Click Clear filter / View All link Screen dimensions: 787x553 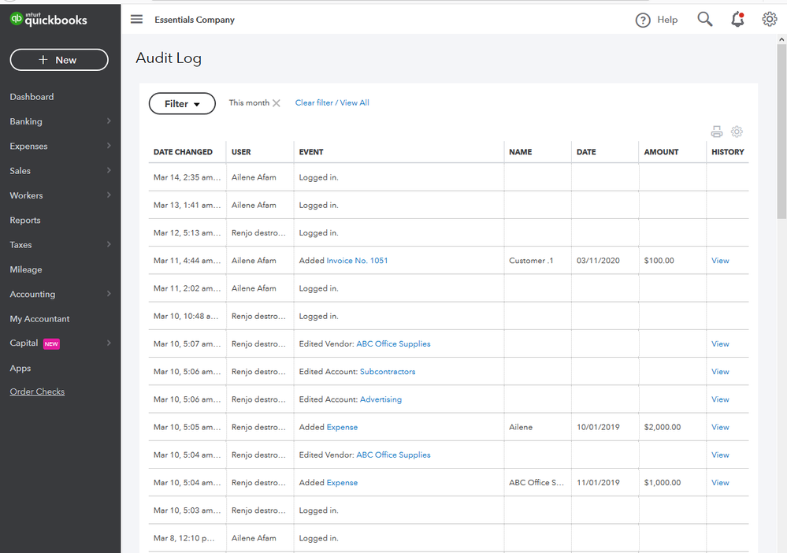pos(332,103)
